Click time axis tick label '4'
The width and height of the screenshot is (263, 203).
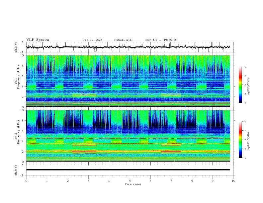point(109,181)
